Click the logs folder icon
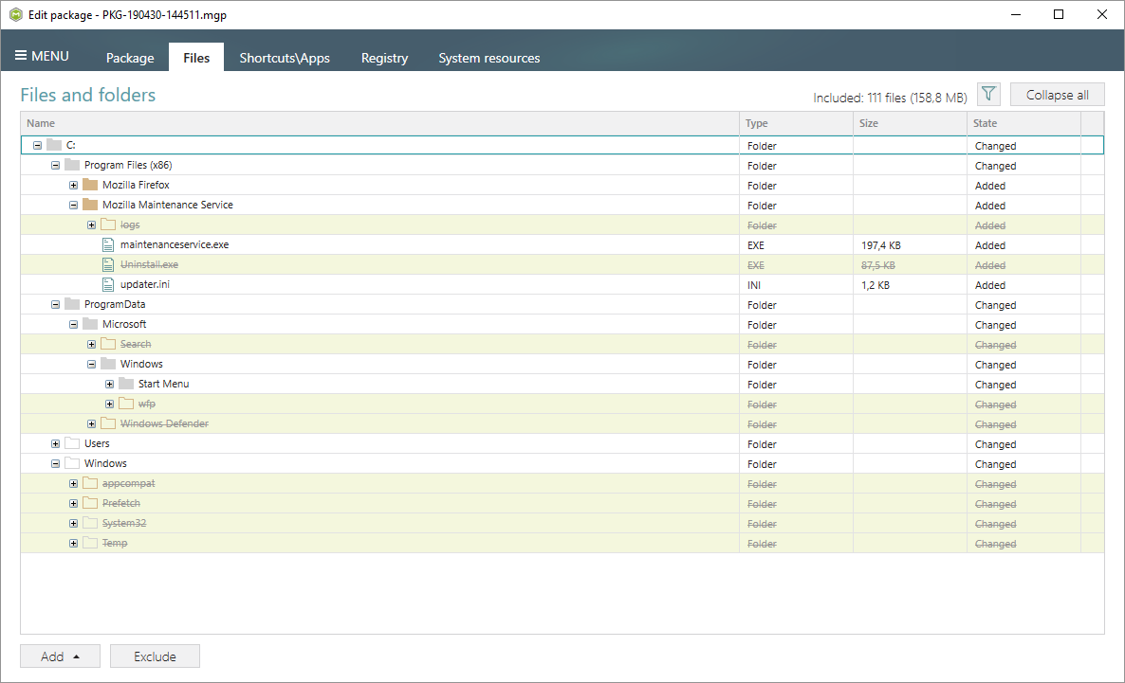This screenshot has width=1125, height=683. [107, 225]
